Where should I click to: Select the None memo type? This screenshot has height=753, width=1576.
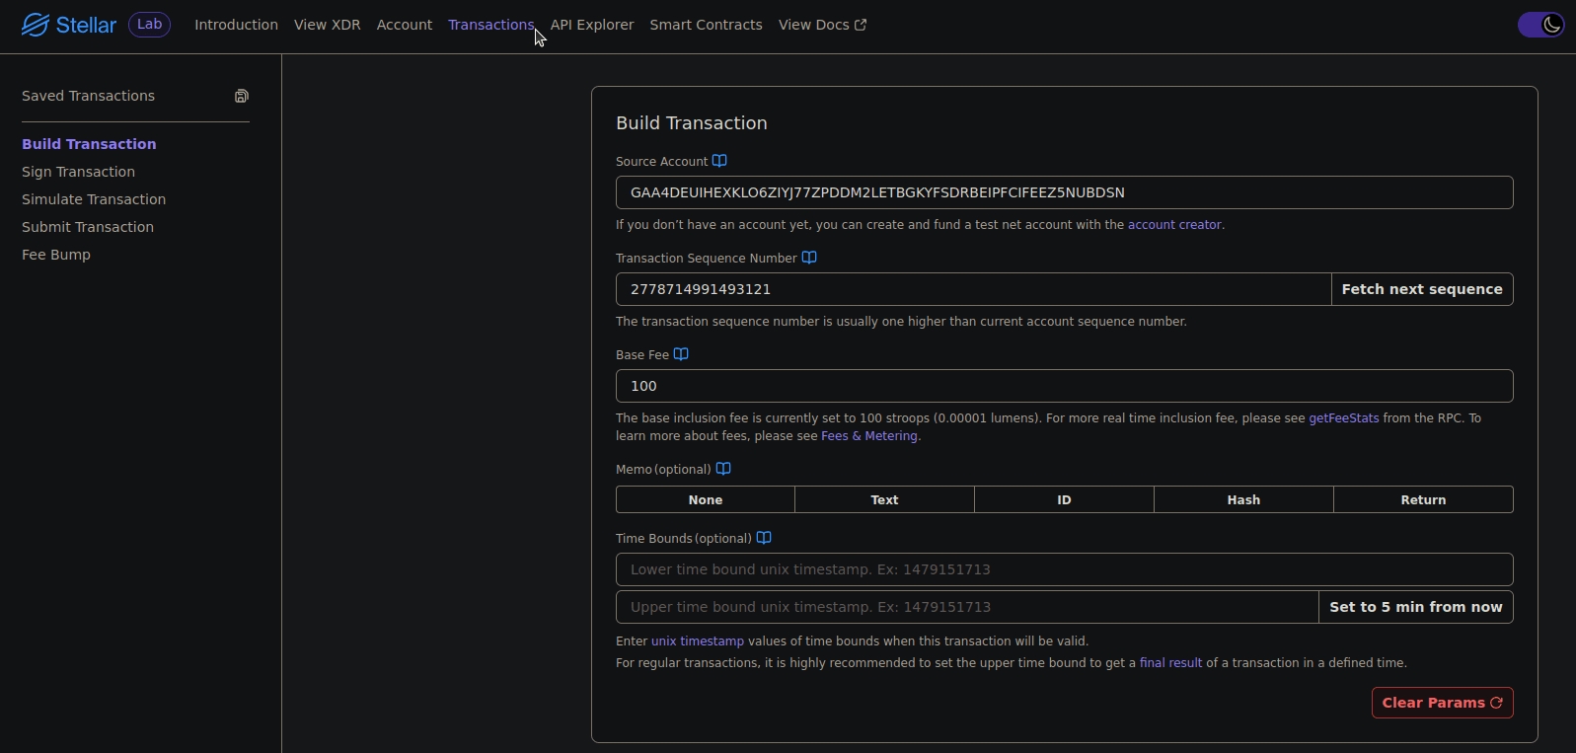pyautogui.click(x=705, y=499)
